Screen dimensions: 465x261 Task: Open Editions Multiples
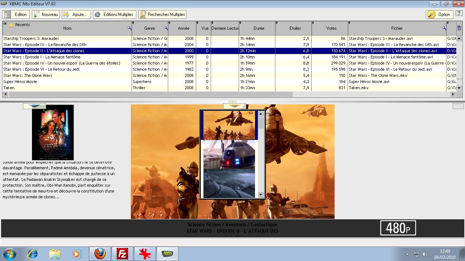(x=114, y=14)
